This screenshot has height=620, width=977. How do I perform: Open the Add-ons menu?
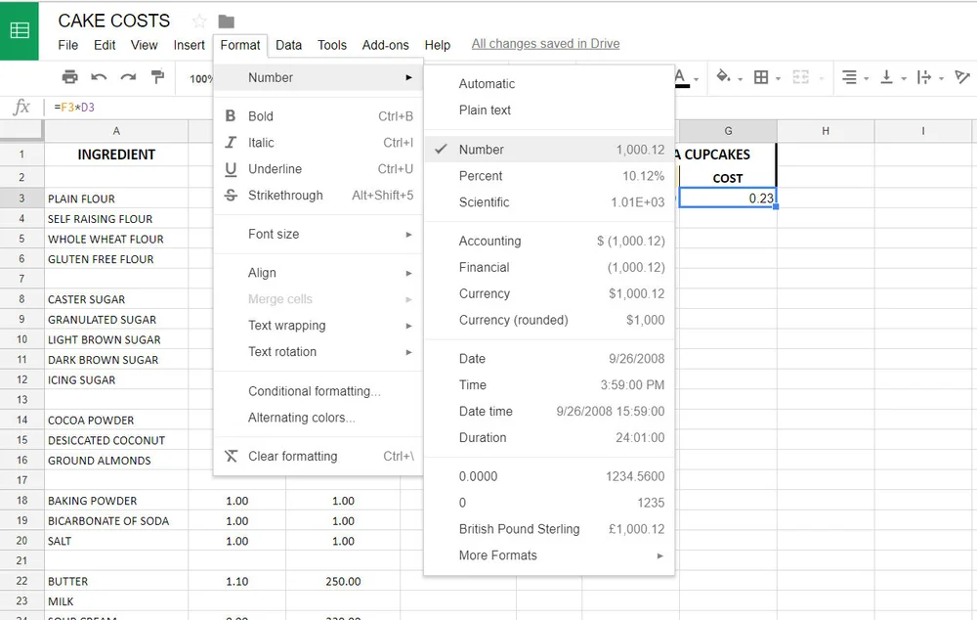tap(386, 45)
